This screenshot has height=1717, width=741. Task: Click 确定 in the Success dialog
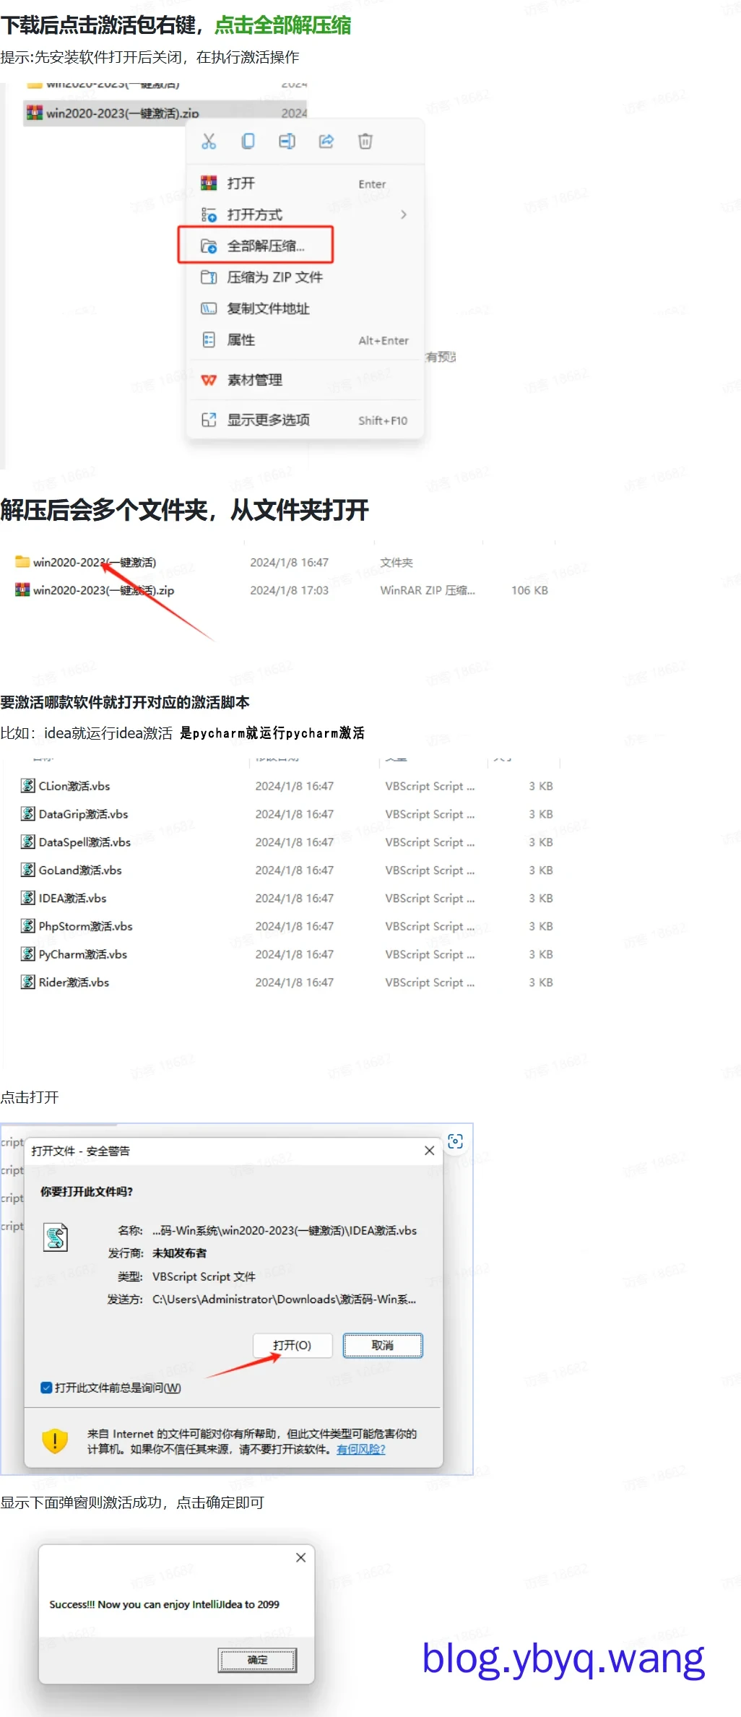point(257,1660)
